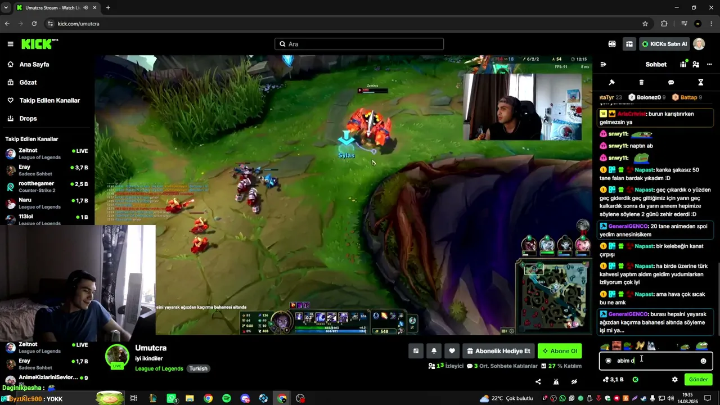Open the chat three-dots options menu

click(709, 65)
